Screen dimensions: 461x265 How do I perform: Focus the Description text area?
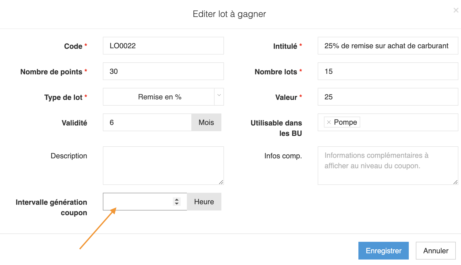click(163, 166)
